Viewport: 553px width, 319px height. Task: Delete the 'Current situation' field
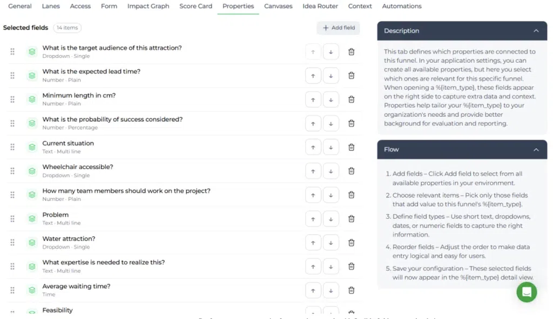[351, 147]
